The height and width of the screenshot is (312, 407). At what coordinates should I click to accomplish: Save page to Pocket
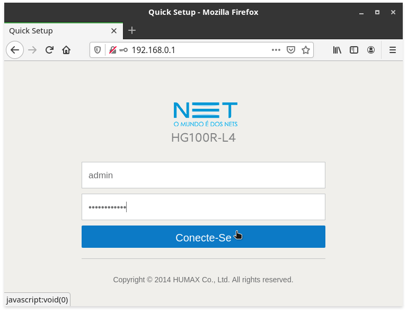[291, 50]
